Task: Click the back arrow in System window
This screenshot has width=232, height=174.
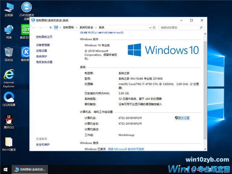Action: click(34, 28)
